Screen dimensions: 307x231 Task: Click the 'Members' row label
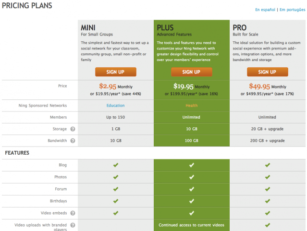(58, 117)
